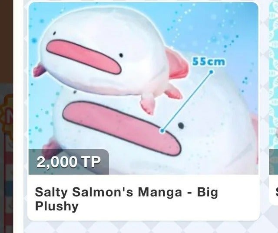Viewport: 278px width, 233px height.
Task: Tap the 55cm size label
Action: [208, 62]
